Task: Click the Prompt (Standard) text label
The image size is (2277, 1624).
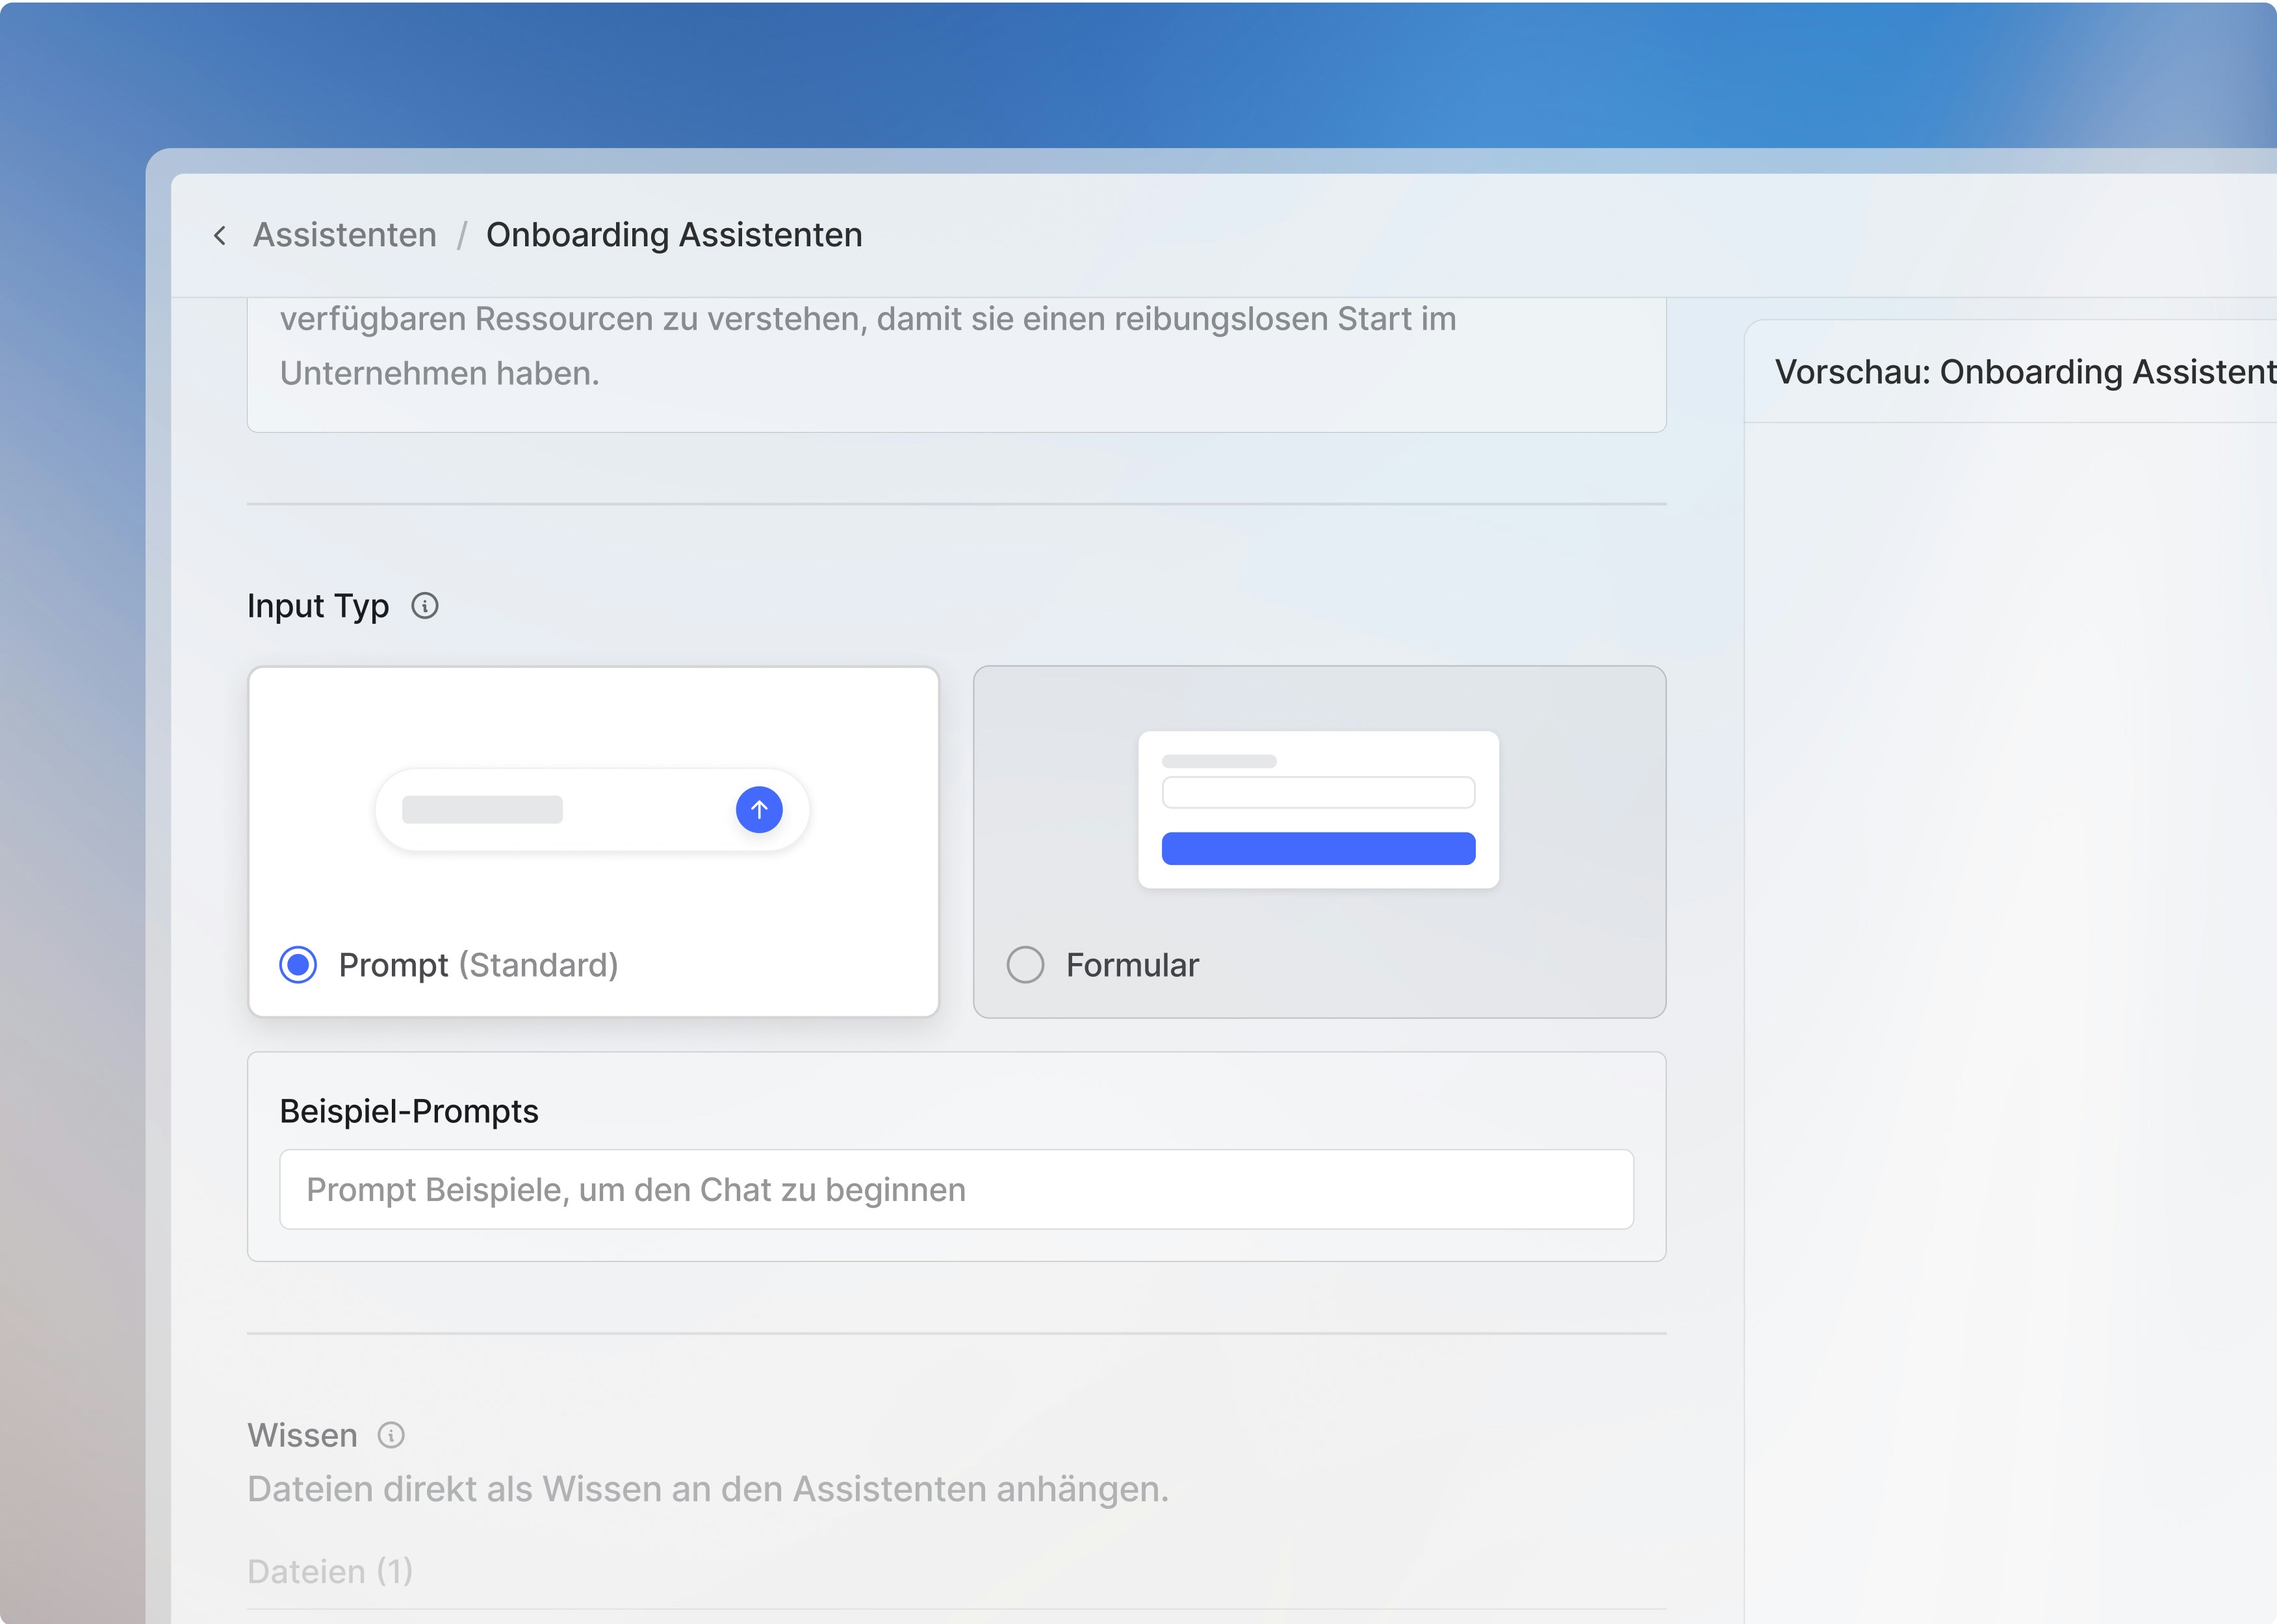Action: tap(478, 965)
